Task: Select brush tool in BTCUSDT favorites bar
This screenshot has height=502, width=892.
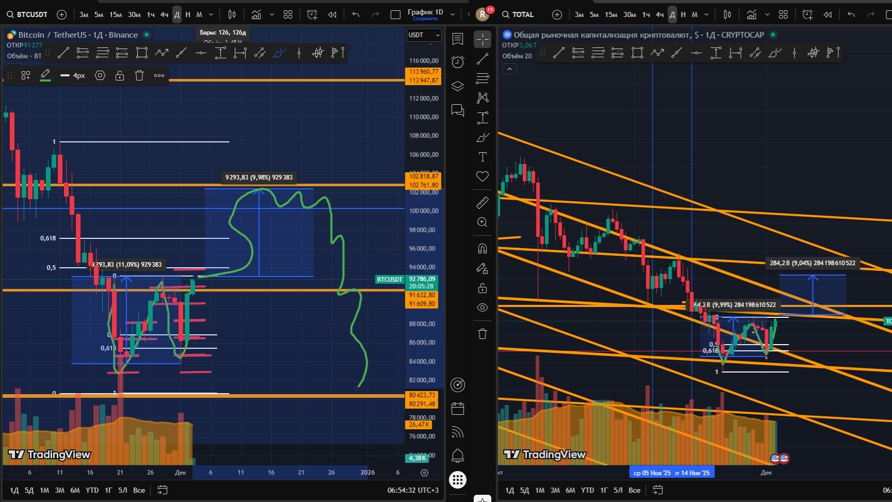Action: [279, 53]
